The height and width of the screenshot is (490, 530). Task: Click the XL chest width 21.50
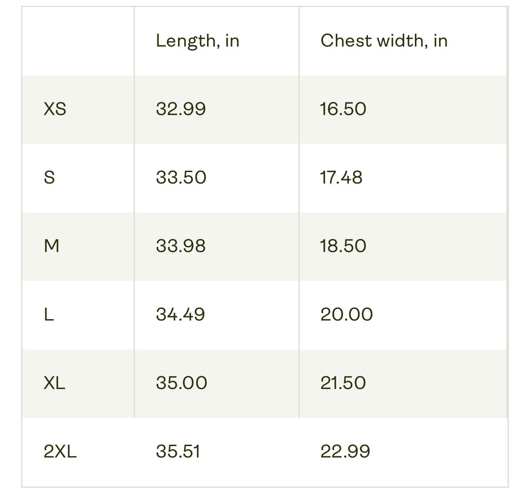(x=343, y=383)
